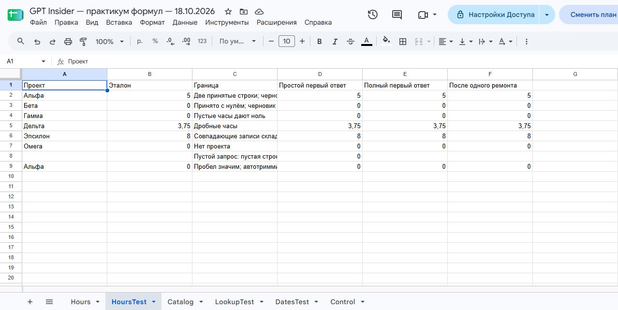
Task: Show more toolbar options (three dots)
Action: point(527,42)
